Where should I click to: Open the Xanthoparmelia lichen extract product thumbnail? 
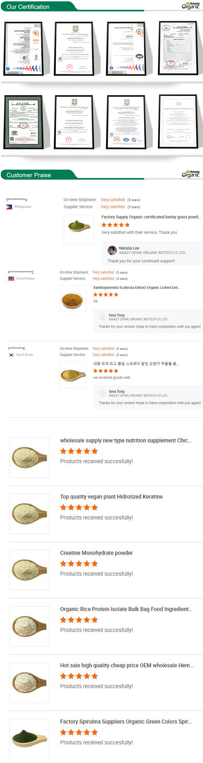click(x=73, y=299)
